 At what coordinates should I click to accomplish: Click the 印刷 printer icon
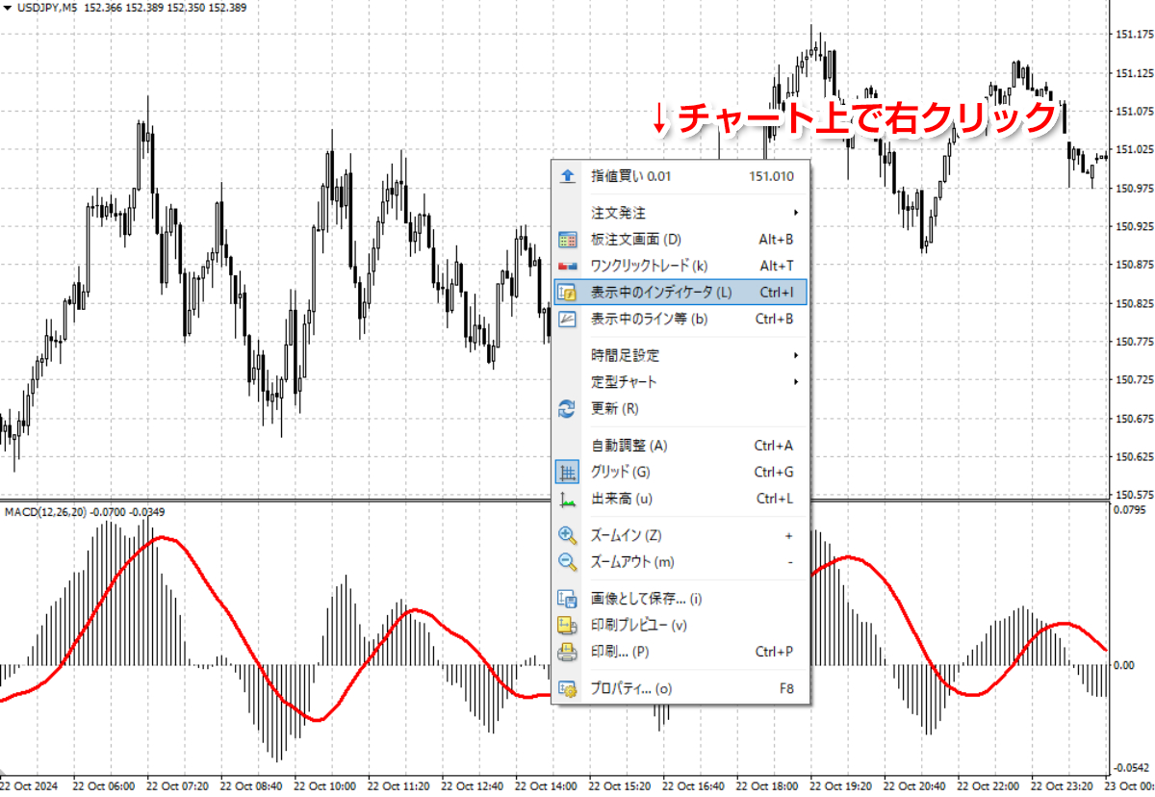click(567, 651)
